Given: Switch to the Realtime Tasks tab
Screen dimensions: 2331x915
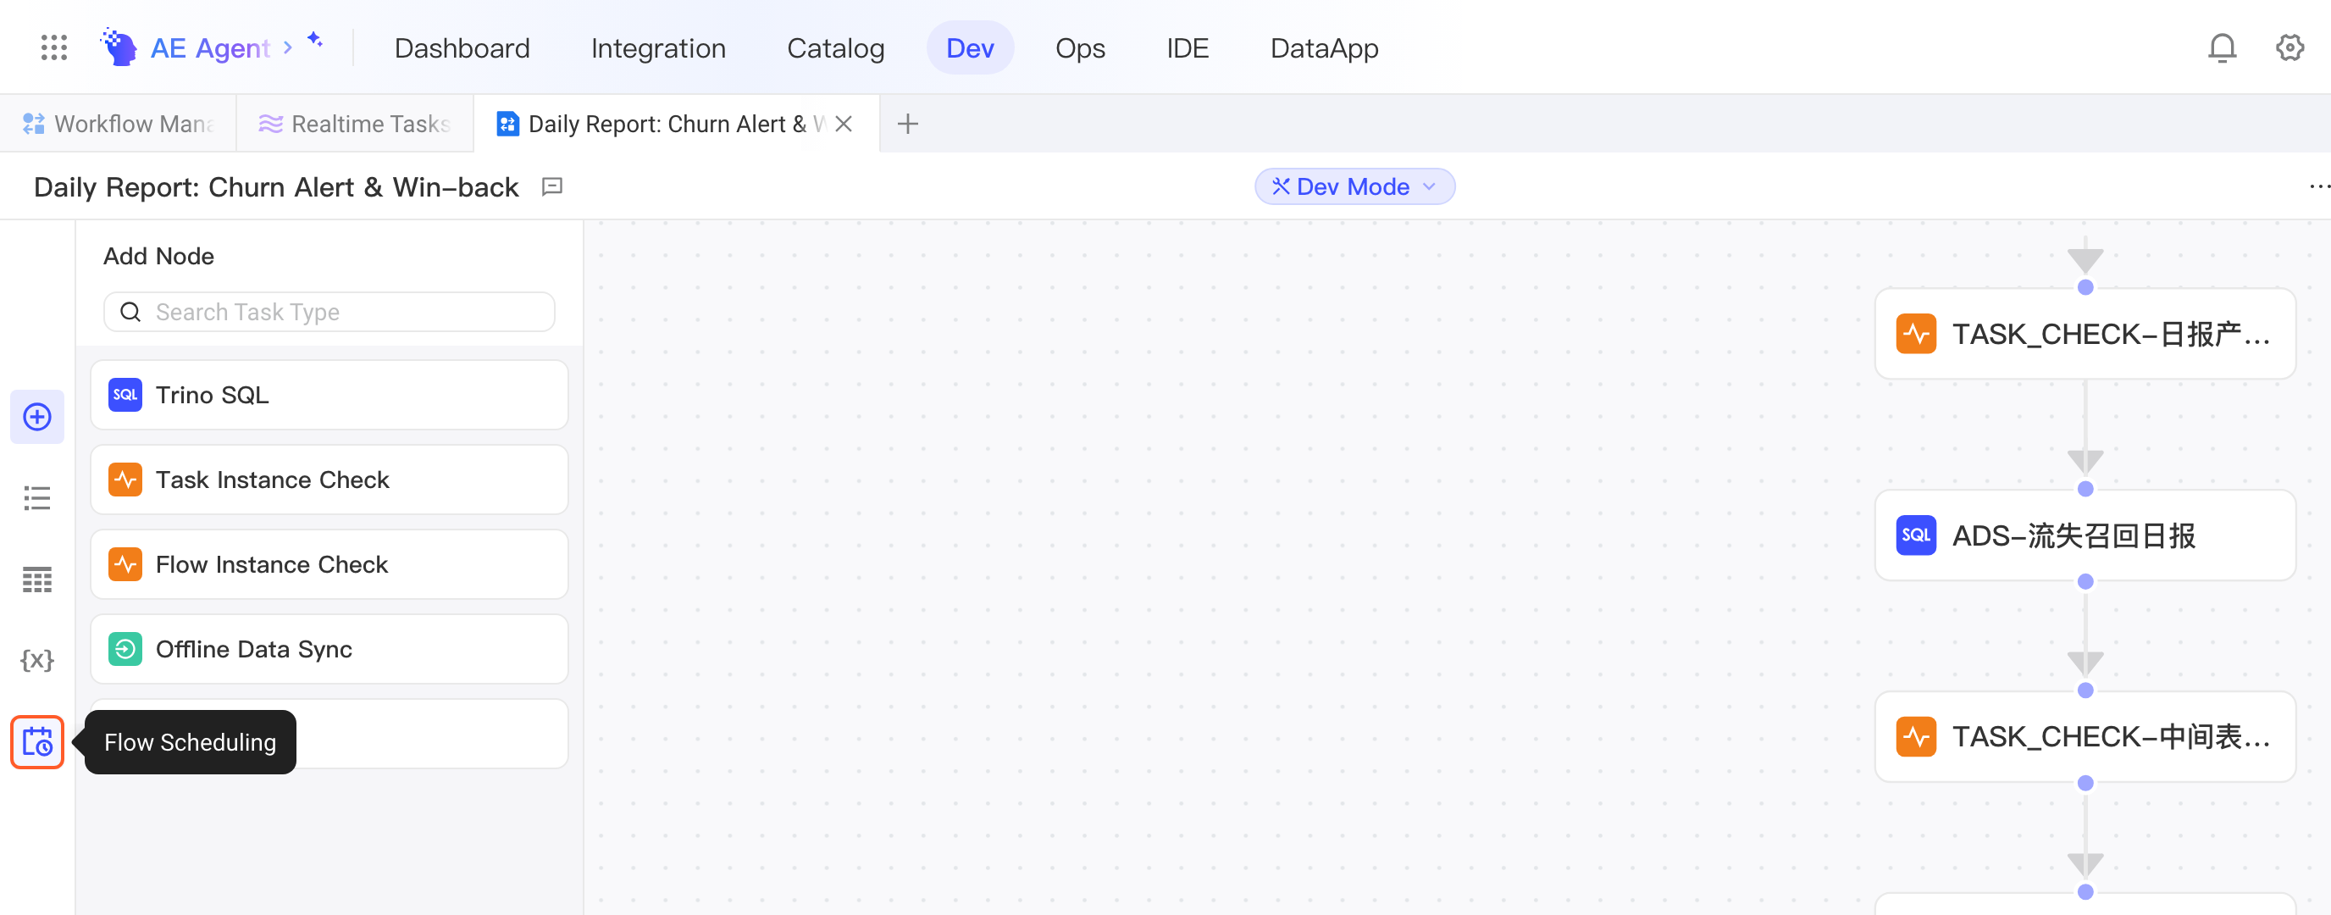Looking at the screenshot, I should (x=355, y=124).
